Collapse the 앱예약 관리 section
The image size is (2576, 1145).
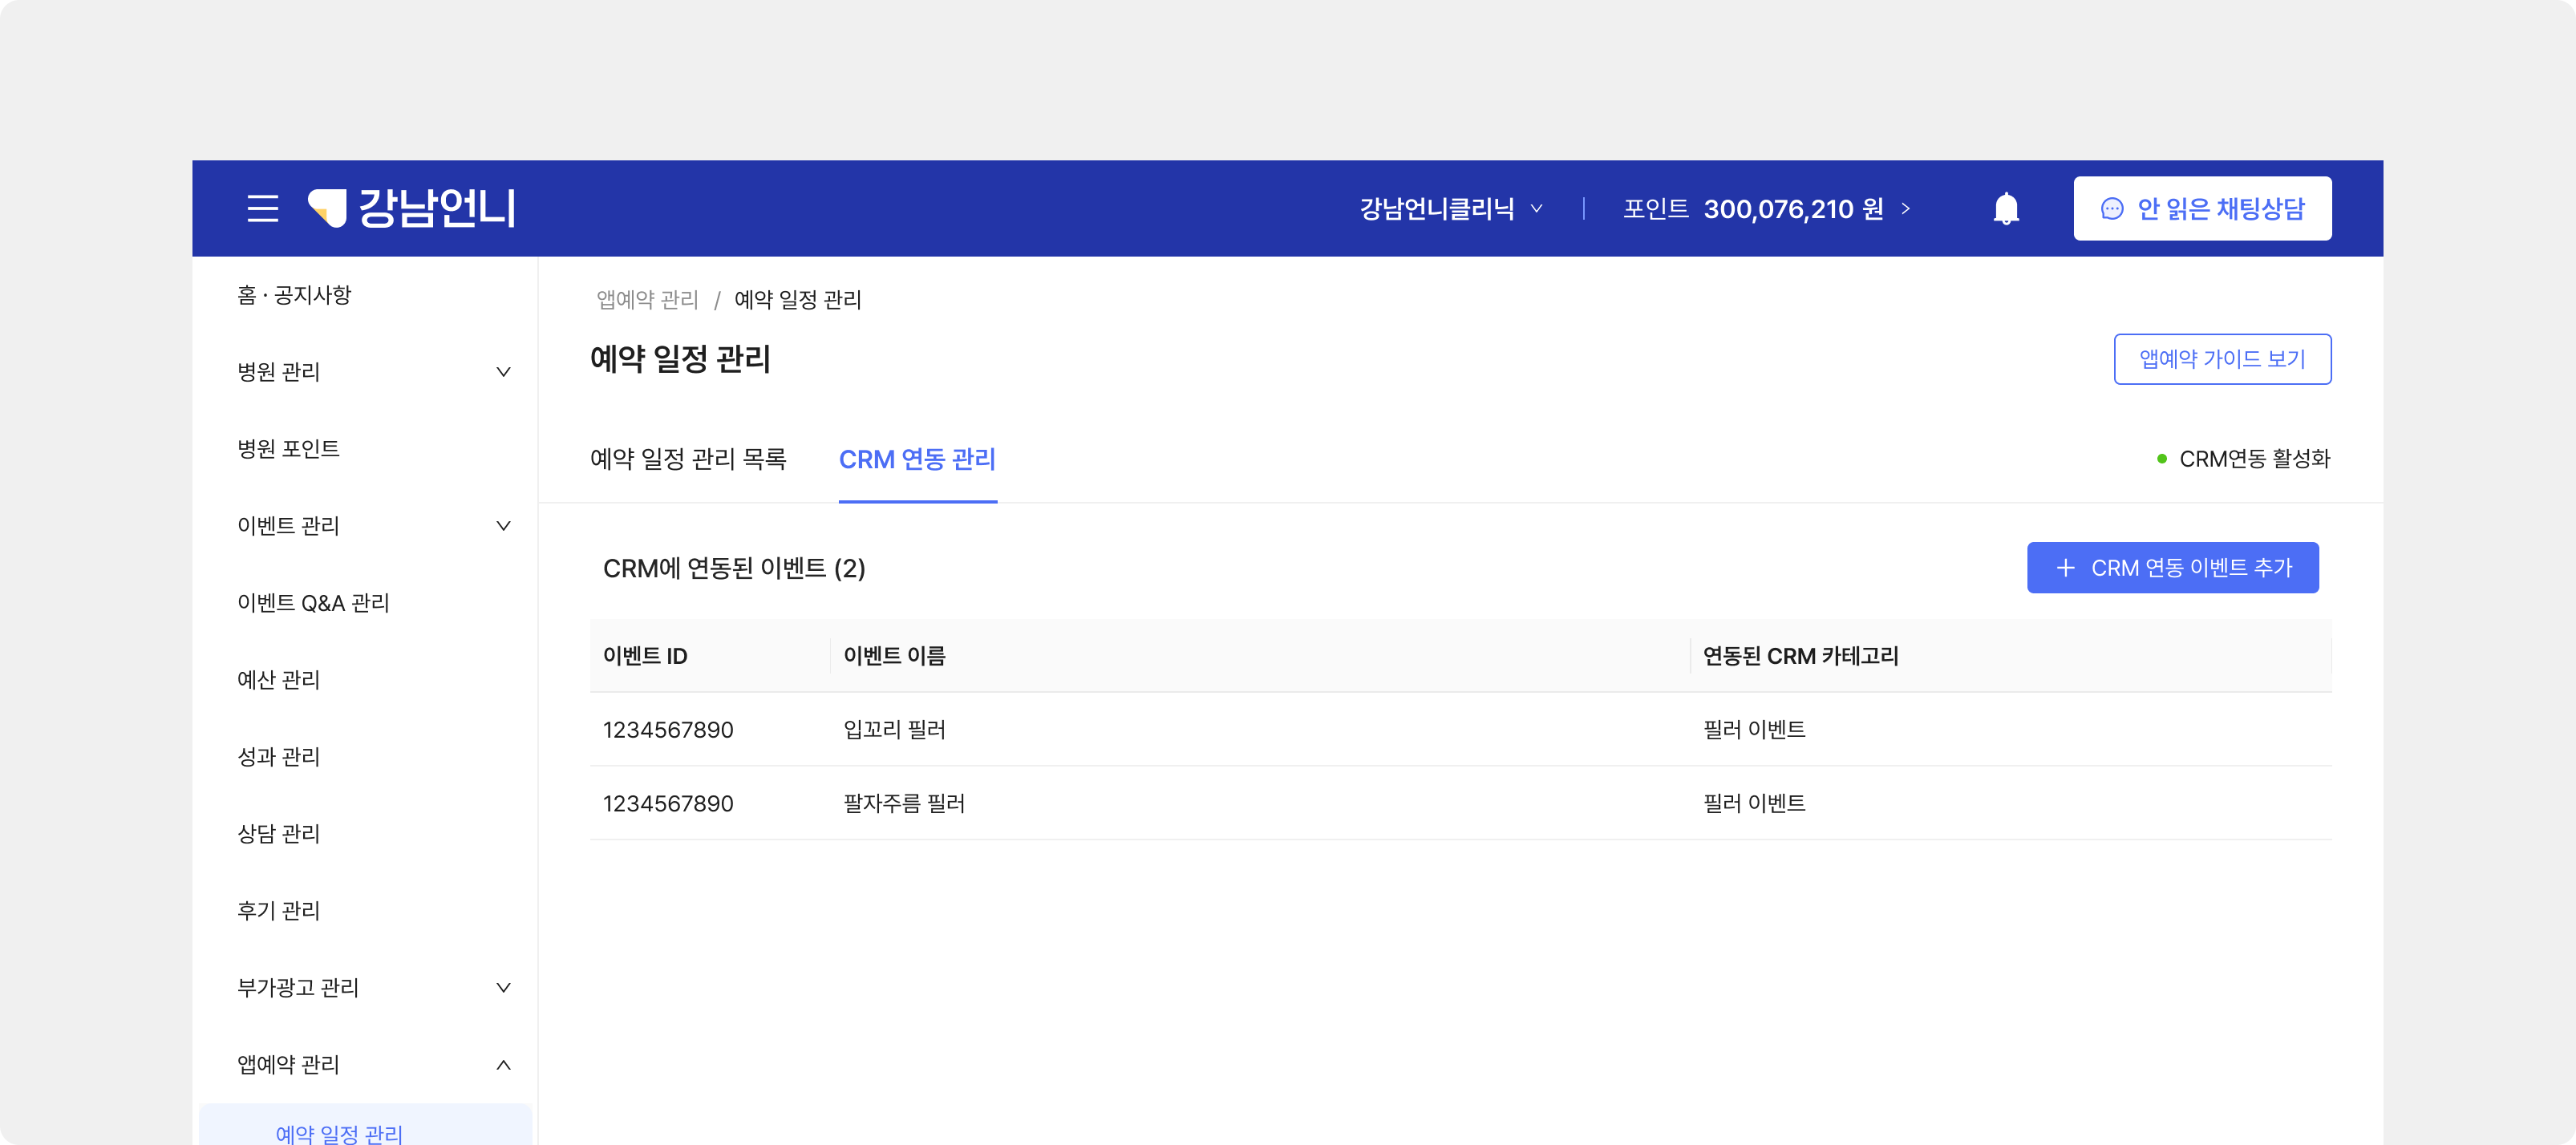(503, 1065)
